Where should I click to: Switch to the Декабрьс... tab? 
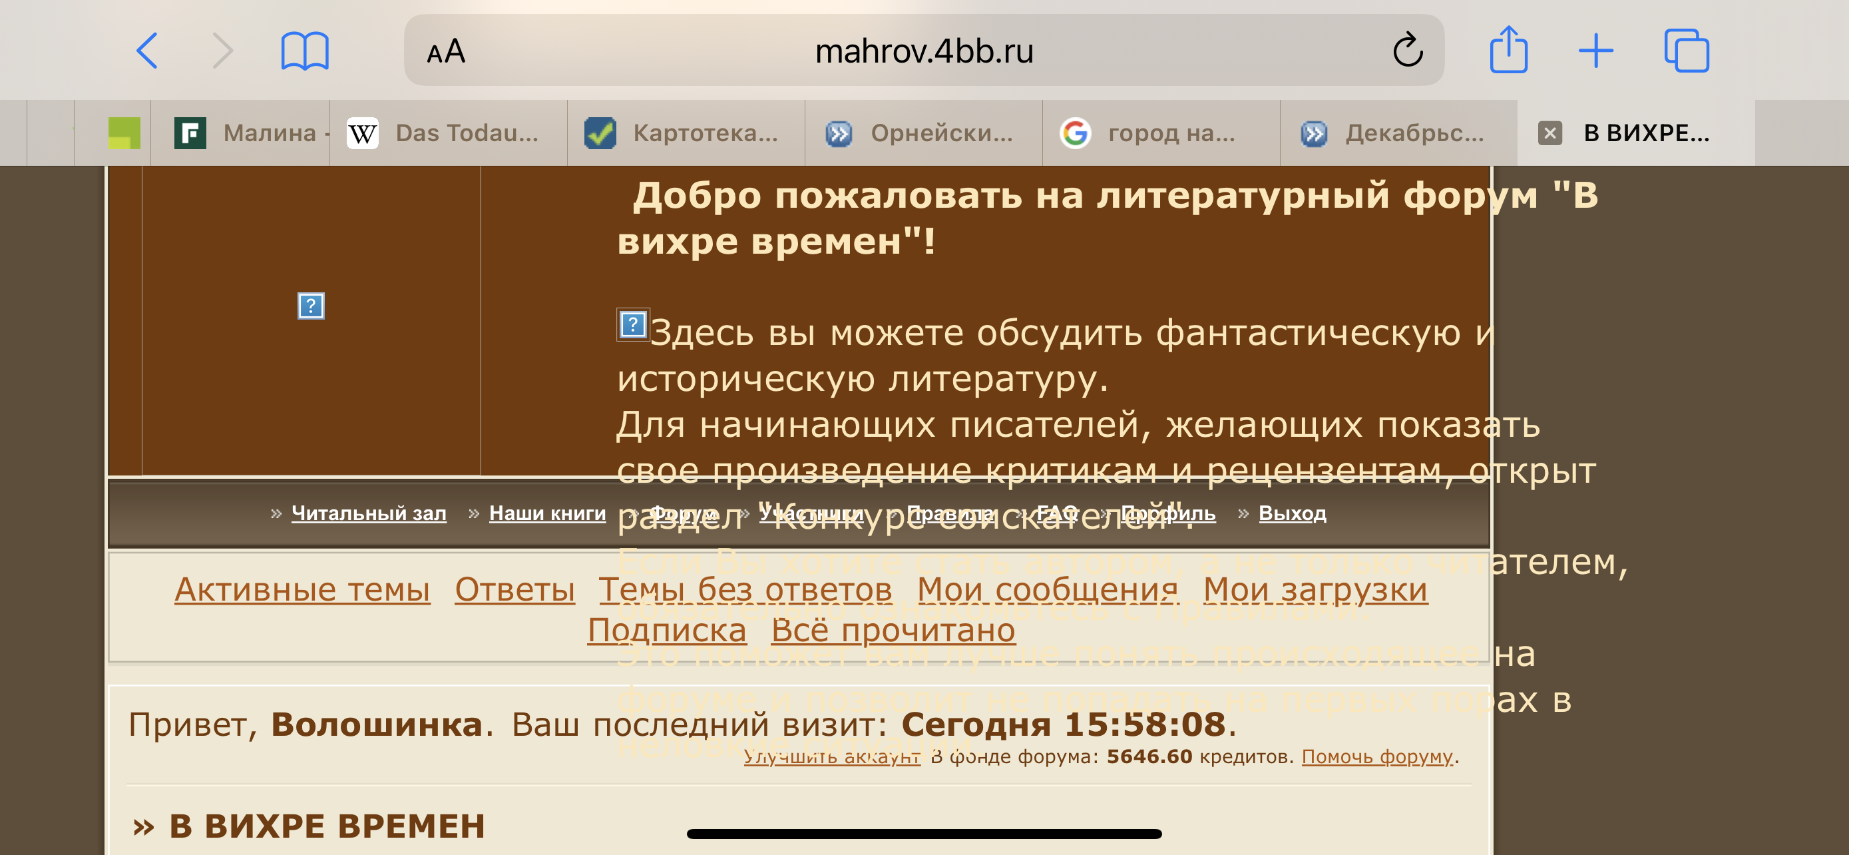click(1399, 133)
